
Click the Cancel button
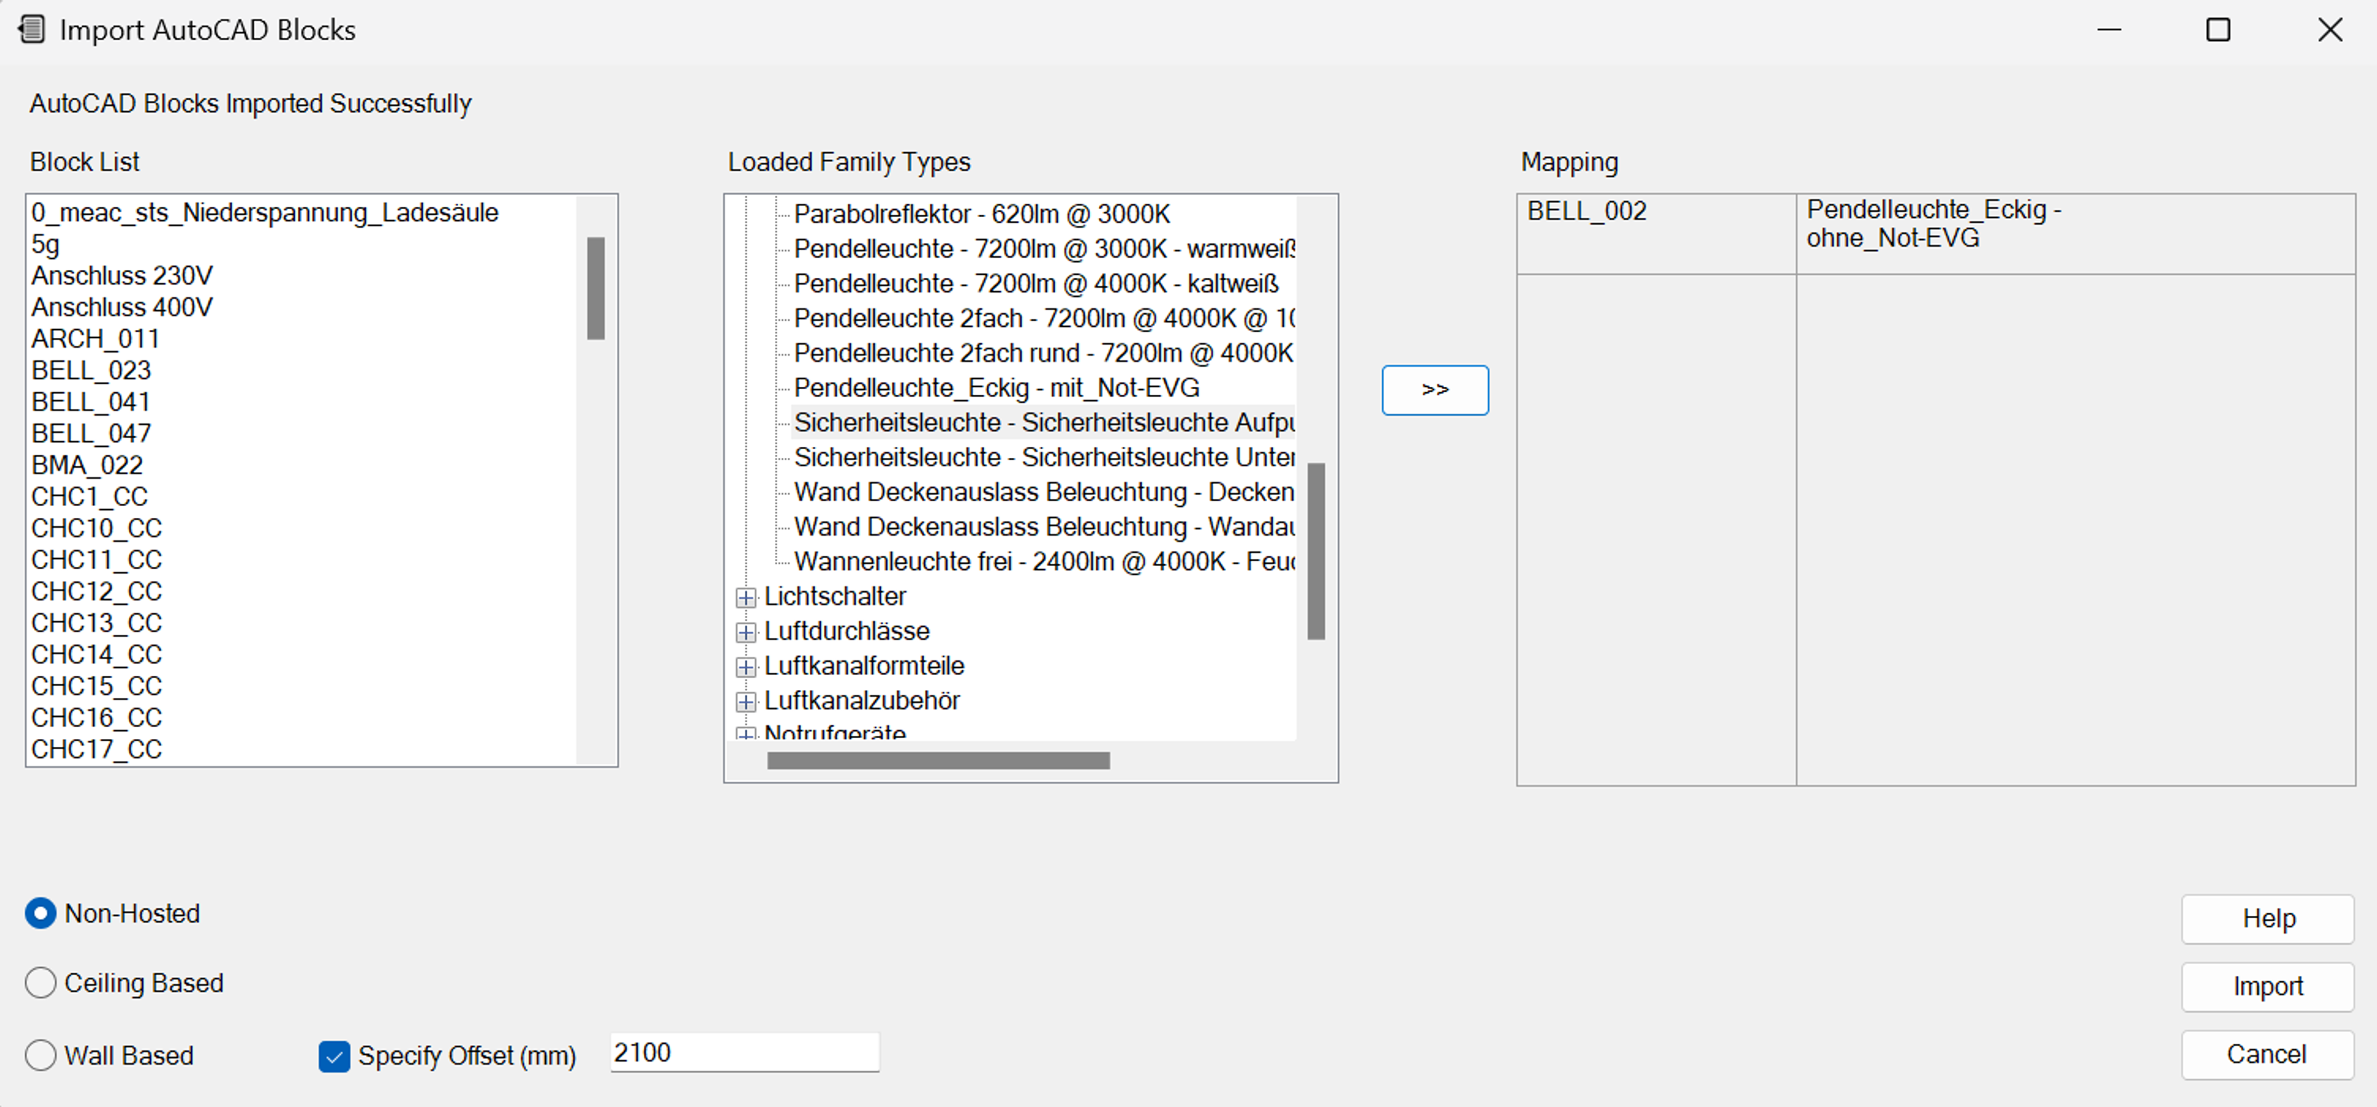coord(2266,1054)
